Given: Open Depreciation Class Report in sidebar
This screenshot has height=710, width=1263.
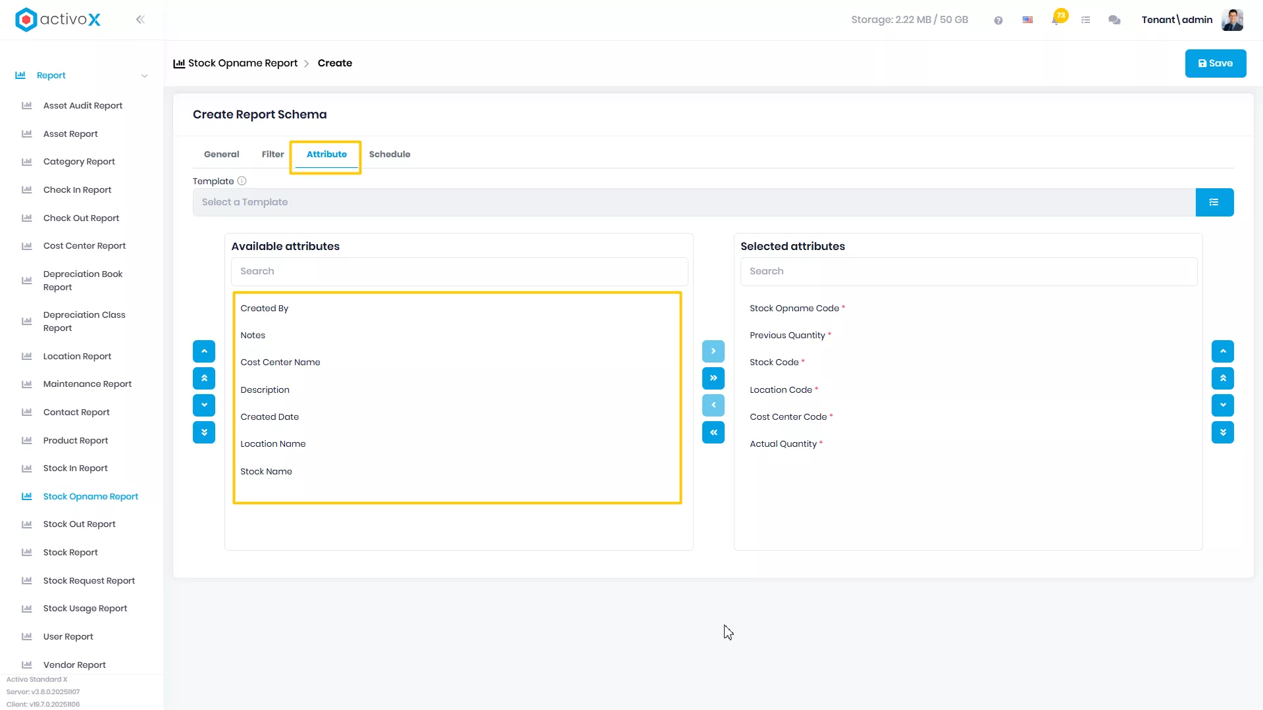Looking at the screenshot, I should tap(84, 322).
